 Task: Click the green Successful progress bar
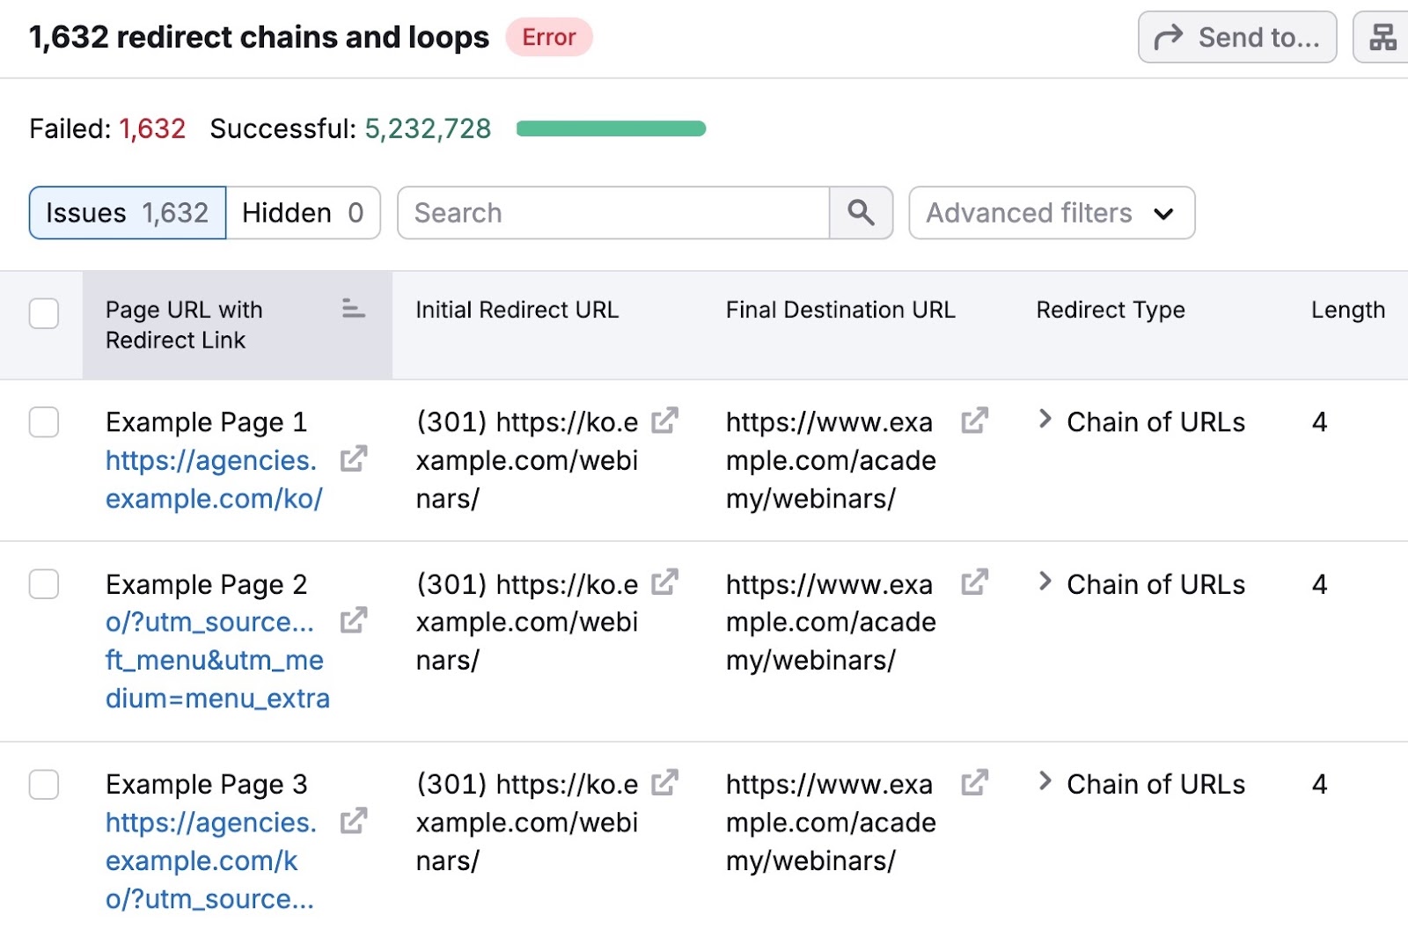pos(611,128)
